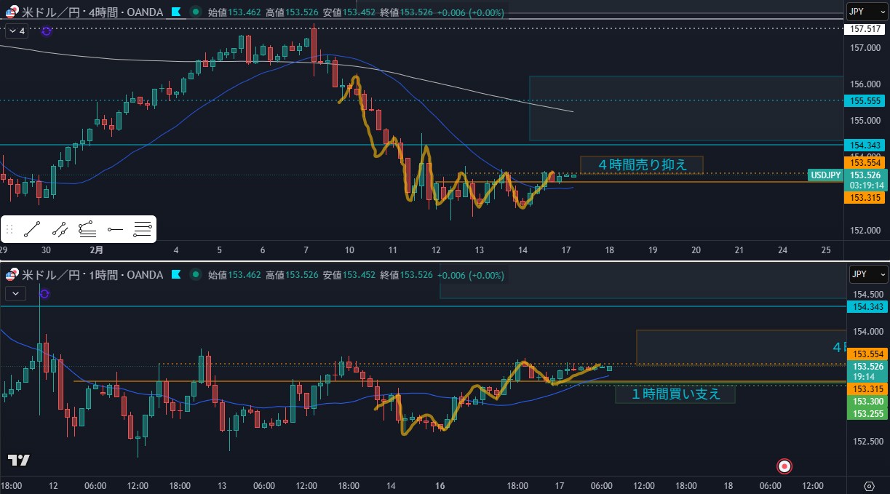Toggle the green market status dot, lower chart
The width and height of the screenshot is (890, 494).
(x=195, y=275)
